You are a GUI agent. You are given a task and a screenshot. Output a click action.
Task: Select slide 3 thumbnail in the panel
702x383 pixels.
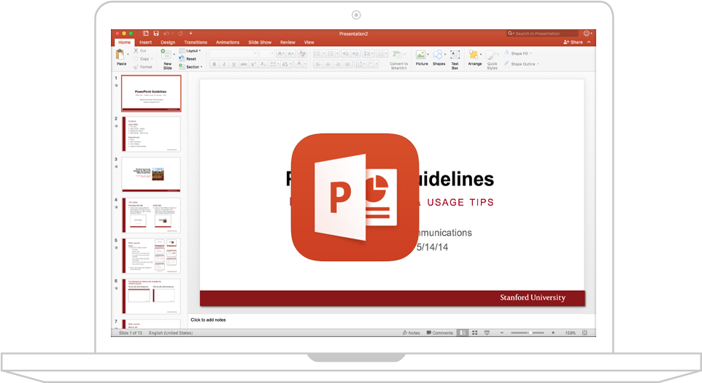(x=151, y=174)
